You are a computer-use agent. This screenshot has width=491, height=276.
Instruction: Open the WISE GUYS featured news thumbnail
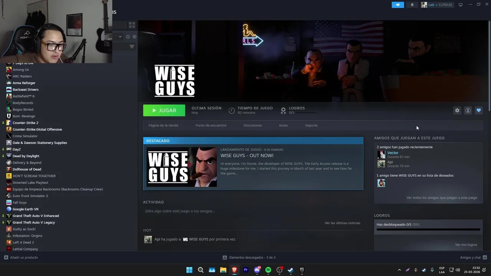point(182,167)
